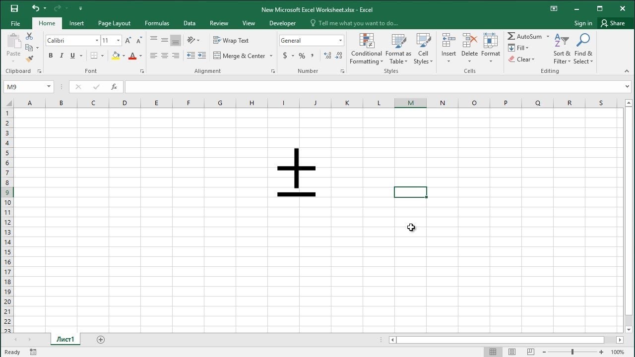Click Merge & Center button
The height and width of the screenshot is (357, 635).
click(240, 56)
